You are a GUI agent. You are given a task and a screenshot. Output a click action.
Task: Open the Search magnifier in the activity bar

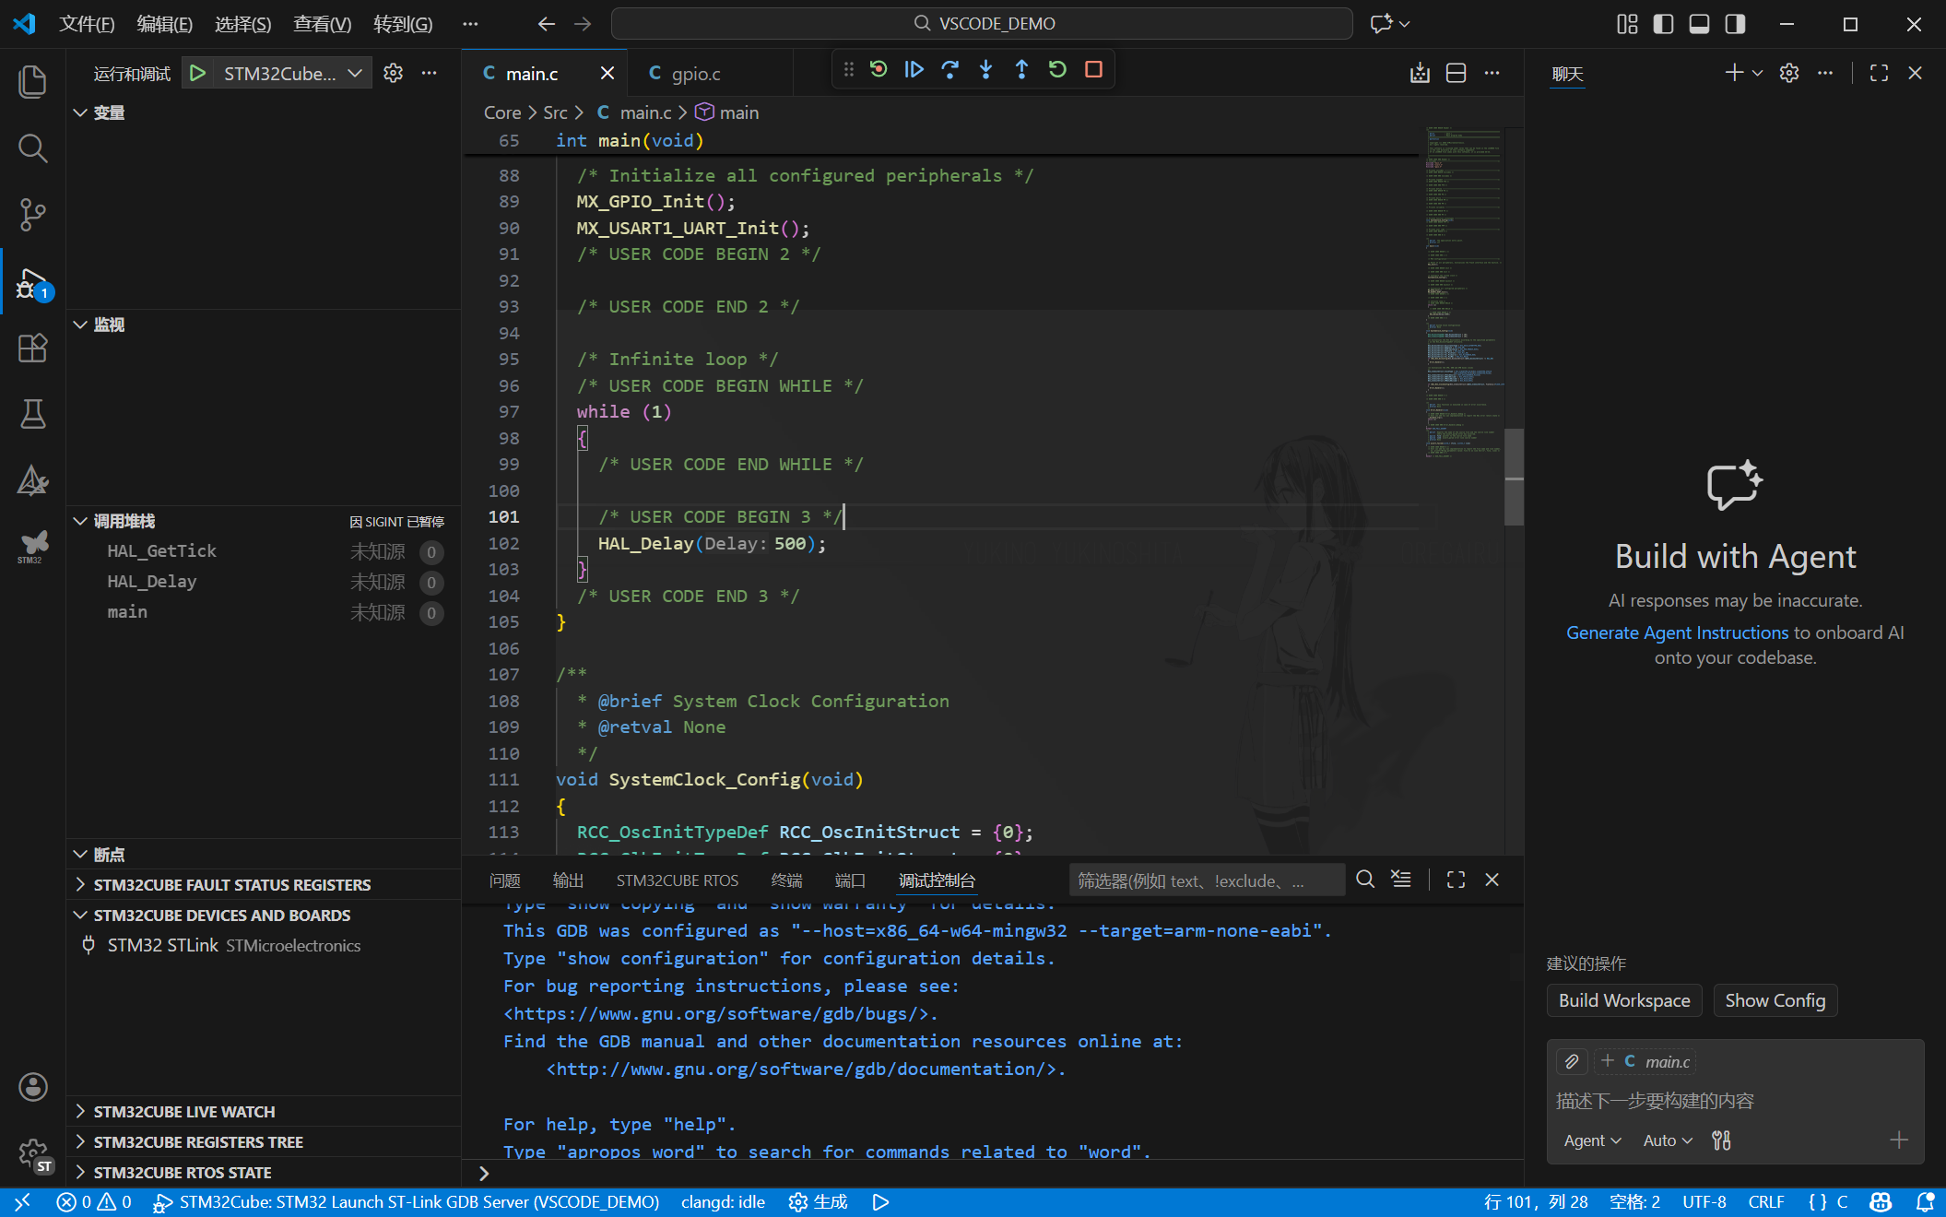(x=32, y=148)
